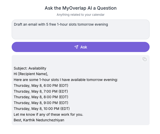
Task: Click the 'Anything related to your calendar' subtitle
Action: click(x=80, y=15)
